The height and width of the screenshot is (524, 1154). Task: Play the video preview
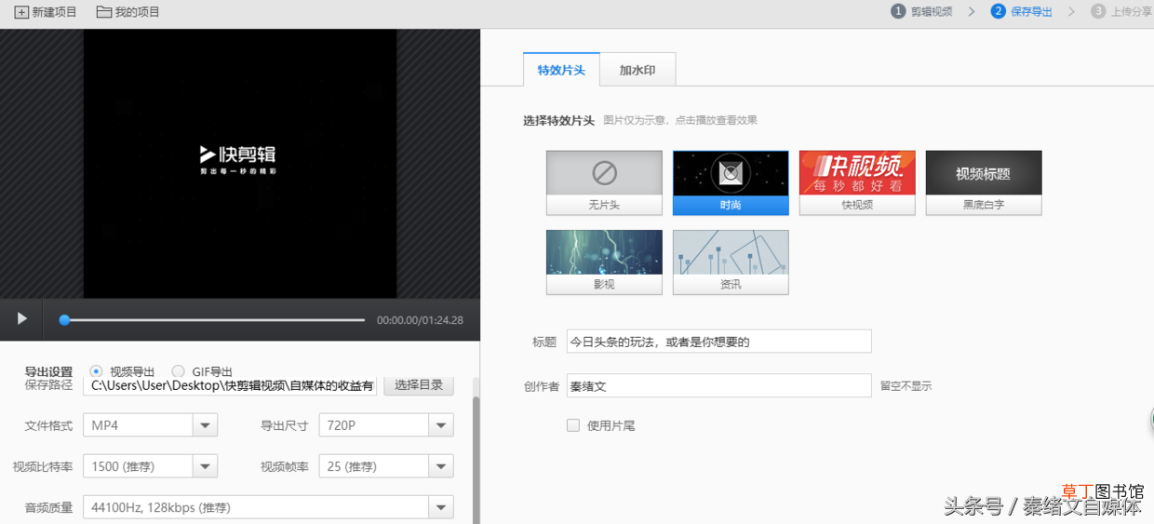click(x=22, y=319)
